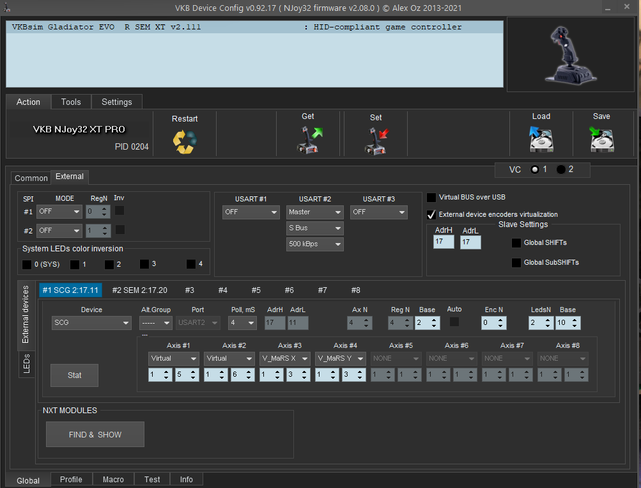The image size is (641, 488).
Task: Click the Reg N Base stepper field
Action: pyautogui.click(x=428, y=323)
